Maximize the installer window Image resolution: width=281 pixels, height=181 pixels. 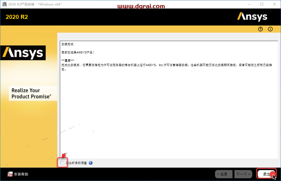coord(262,4)
